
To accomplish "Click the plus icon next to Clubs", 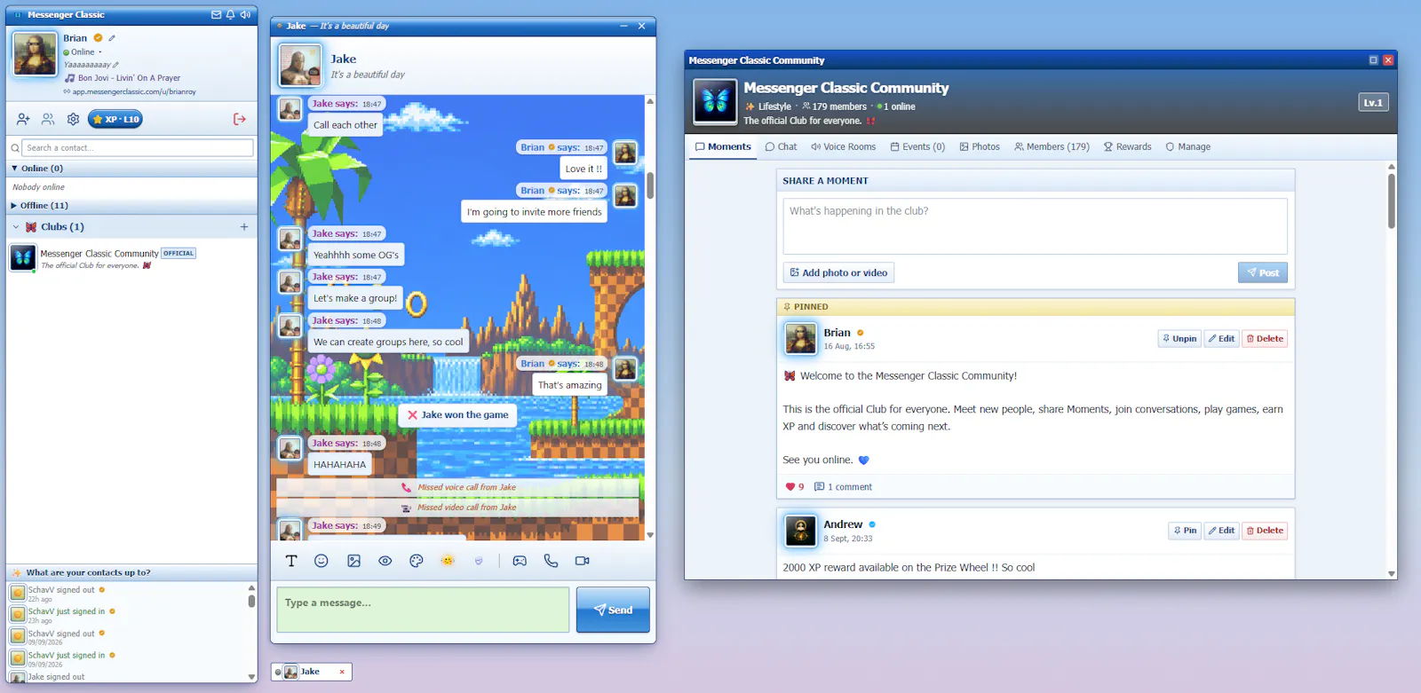I will point(244,227).
